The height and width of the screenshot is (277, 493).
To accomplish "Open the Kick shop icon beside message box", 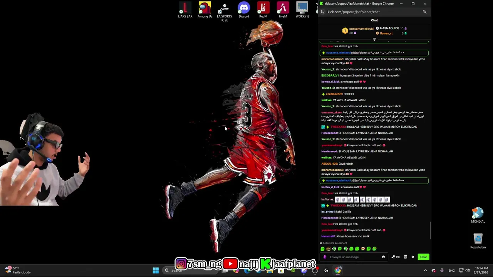I will (x=406, y=257).
